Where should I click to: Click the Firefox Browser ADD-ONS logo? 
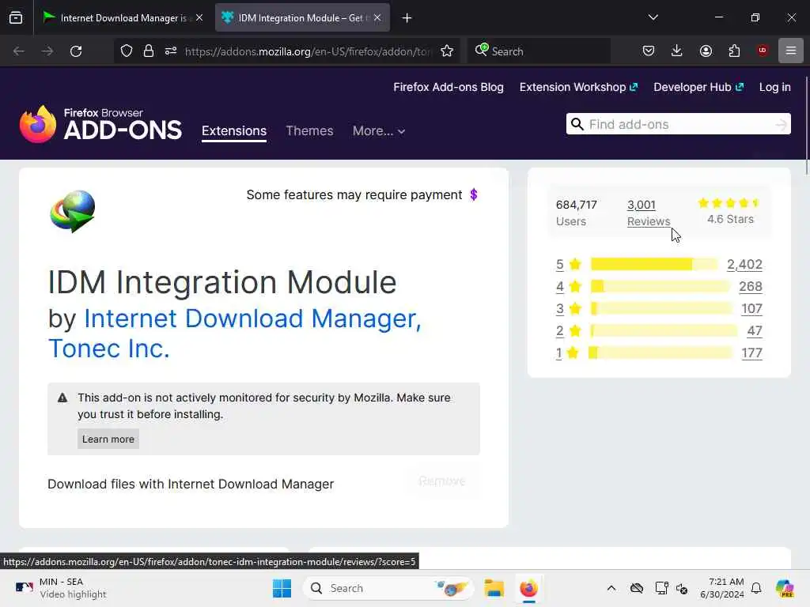point(100,124)
